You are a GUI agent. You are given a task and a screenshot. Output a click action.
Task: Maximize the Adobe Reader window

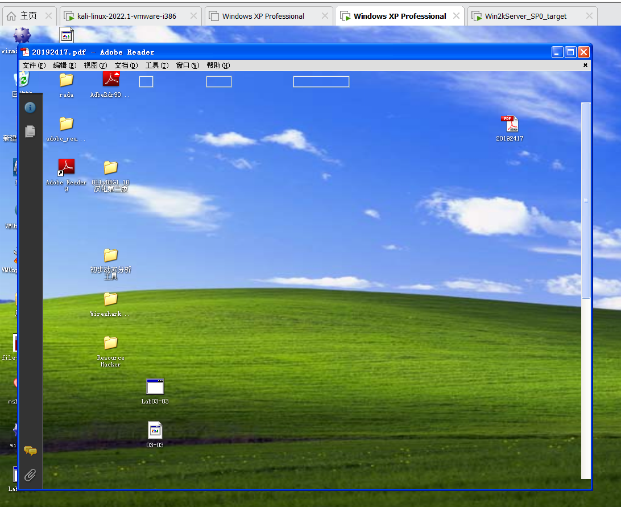570,52
